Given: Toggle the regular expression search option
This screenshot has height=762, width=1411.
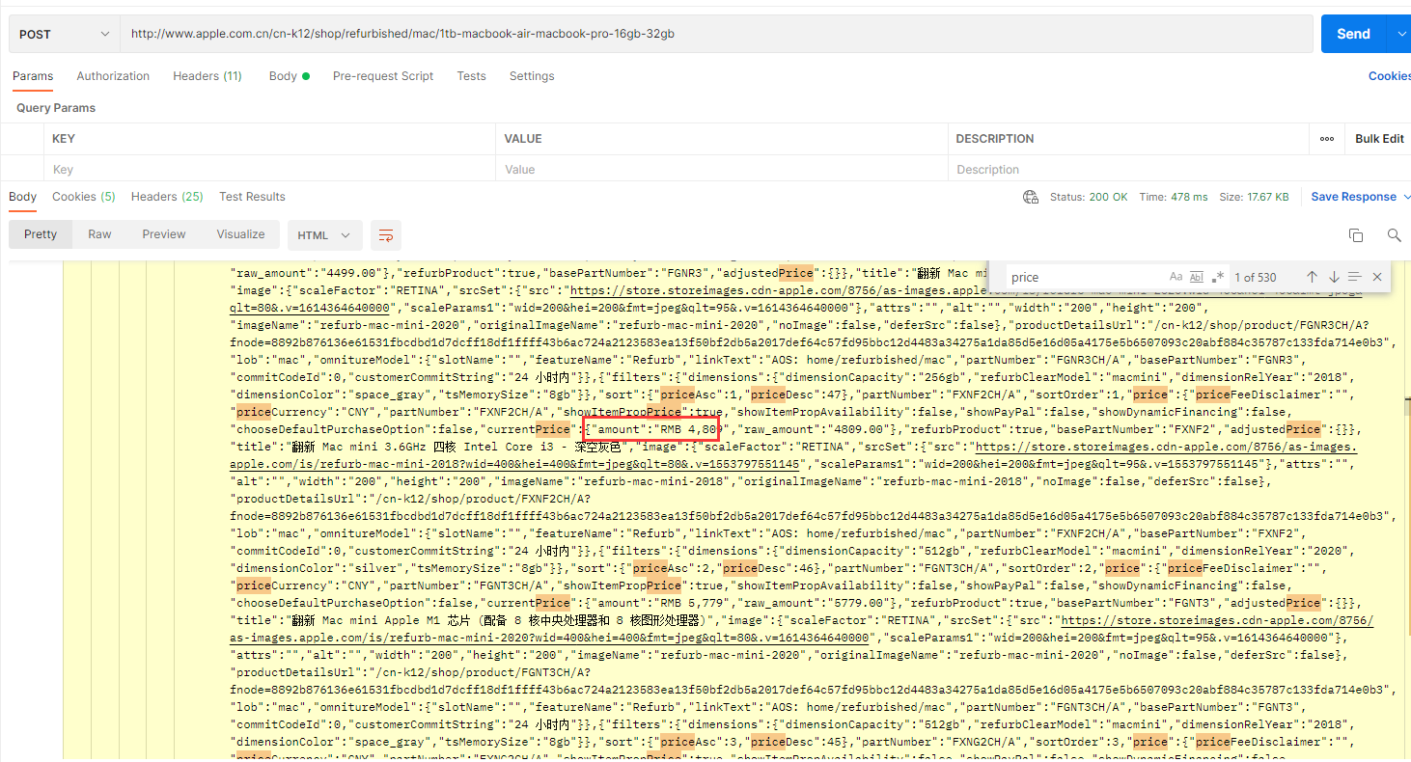Looking at the screenshot, I should [x=1218, y=277].
